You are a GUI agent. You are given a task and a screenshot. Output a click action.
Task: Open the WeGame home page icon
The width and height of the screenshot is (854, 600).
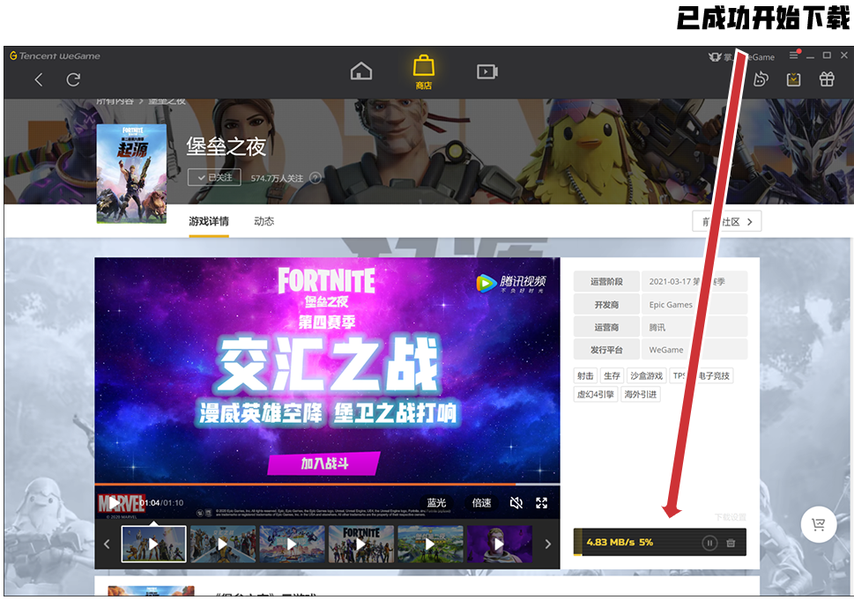pos(361,71)
